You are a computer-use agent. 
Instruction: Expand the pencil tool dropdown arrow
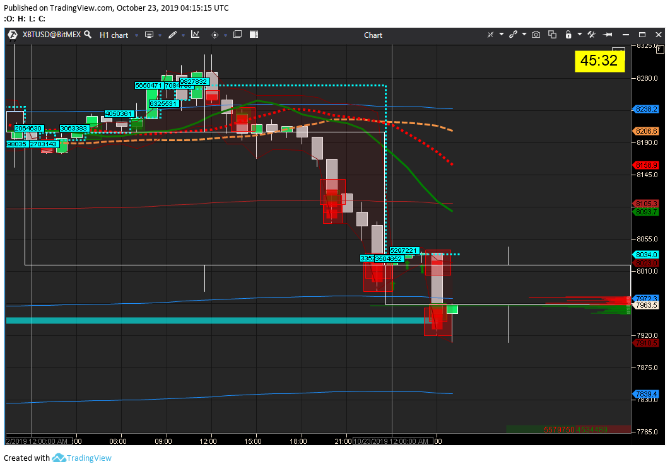coord(183,35)
